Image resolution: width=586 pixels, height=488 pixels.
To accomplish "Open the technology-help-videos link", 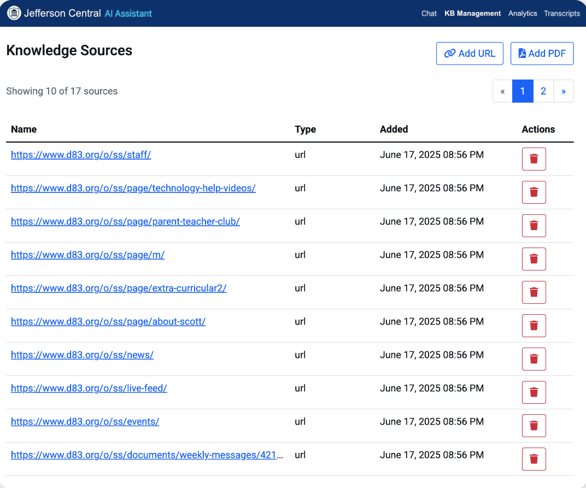I will pyautogui.click(x=133, y=188).
